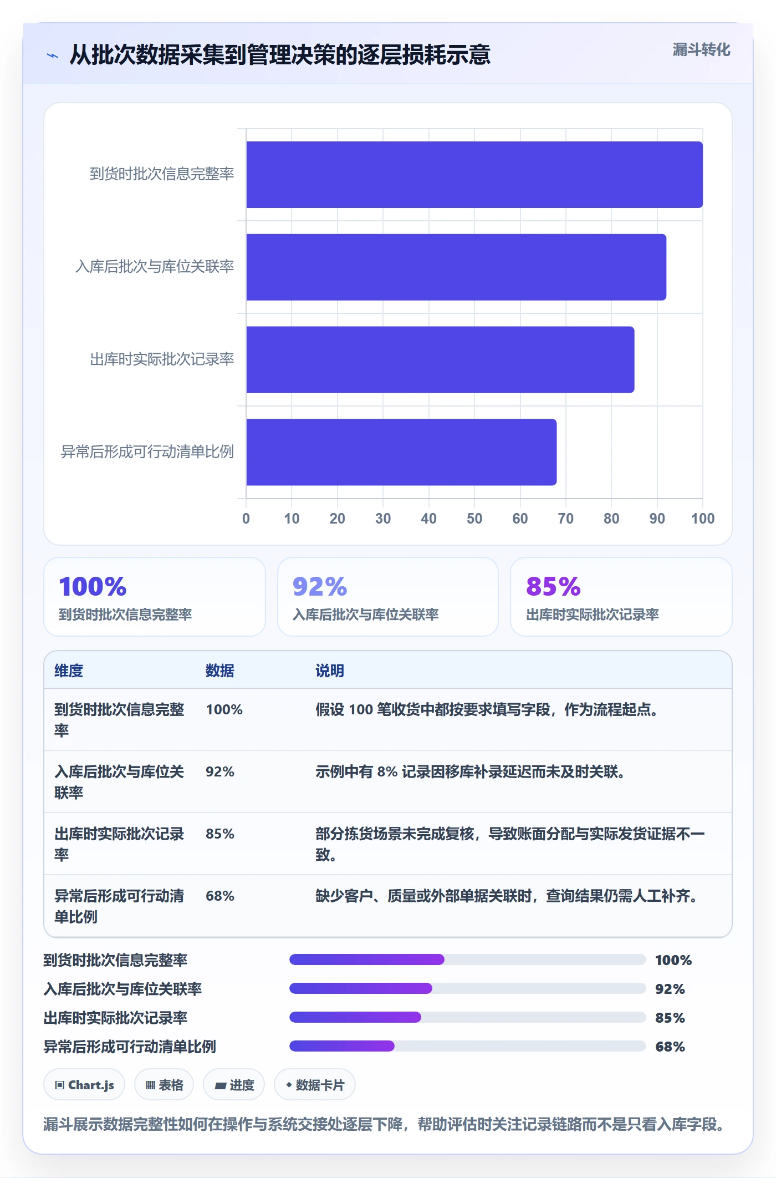Click the 85% value in table

[x=220, y=834]
